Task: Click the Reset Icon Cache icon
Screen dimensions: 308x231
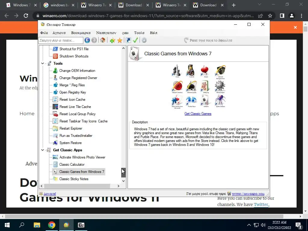Action: pyautogui.click(x=55, y=99)
